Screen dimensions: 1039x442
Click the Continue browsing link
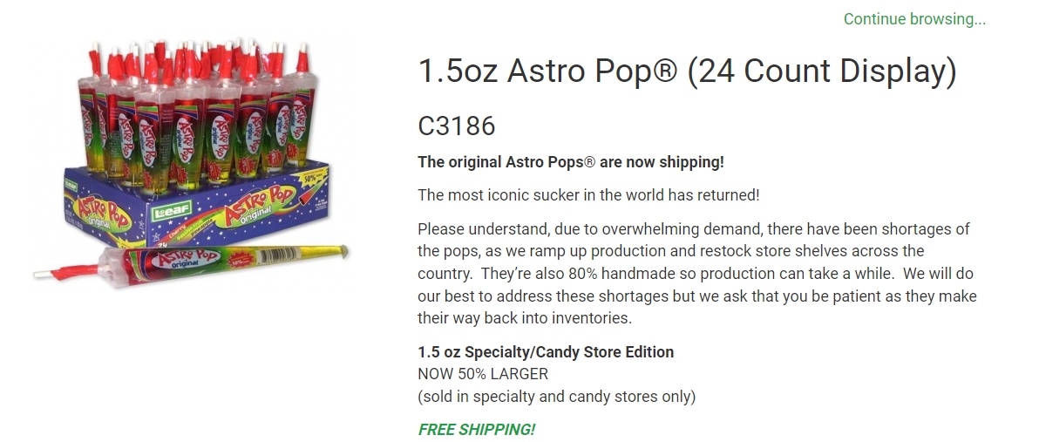pos(914,18)
